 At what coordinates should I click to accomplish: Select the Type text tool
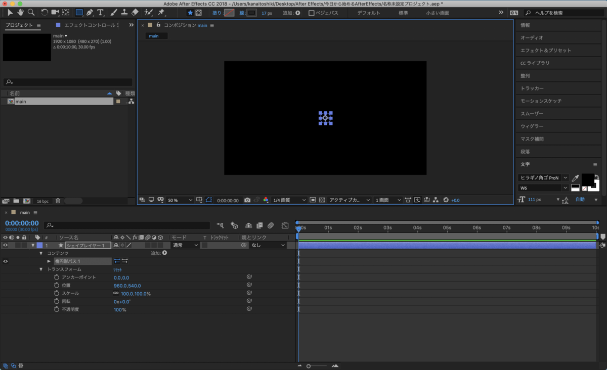101,12
